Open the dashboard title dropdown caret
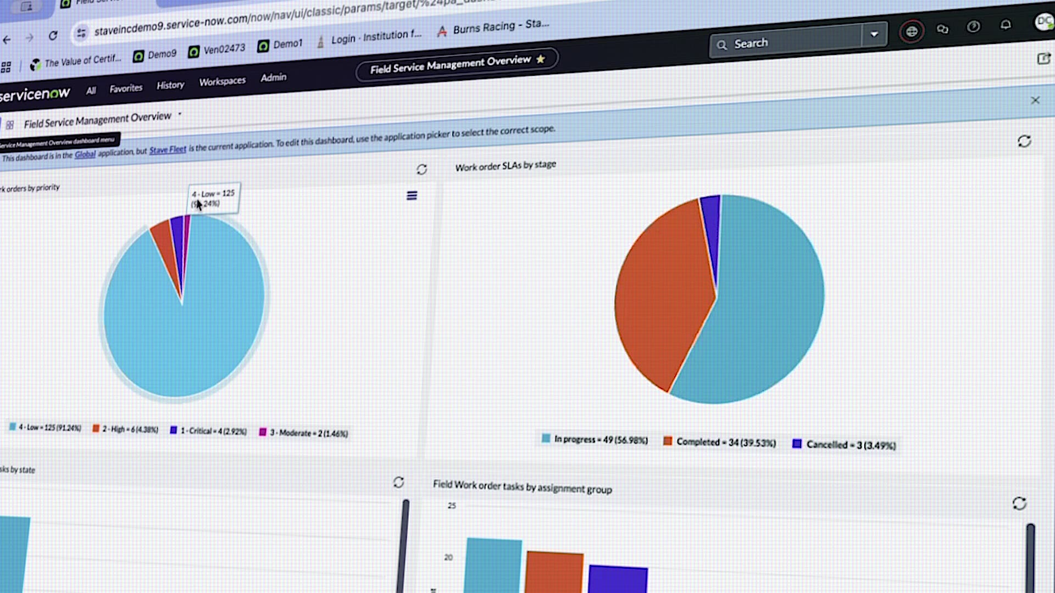Screen dimensions: 1055x593 coord(180,114)
